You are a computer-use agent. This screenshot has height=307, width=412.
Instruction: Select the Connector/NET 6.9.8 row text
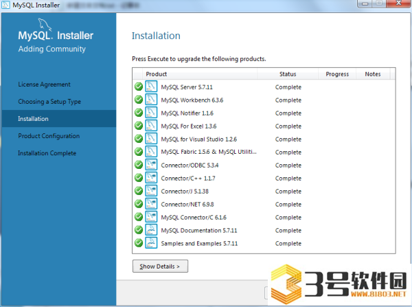coord(187,205)
